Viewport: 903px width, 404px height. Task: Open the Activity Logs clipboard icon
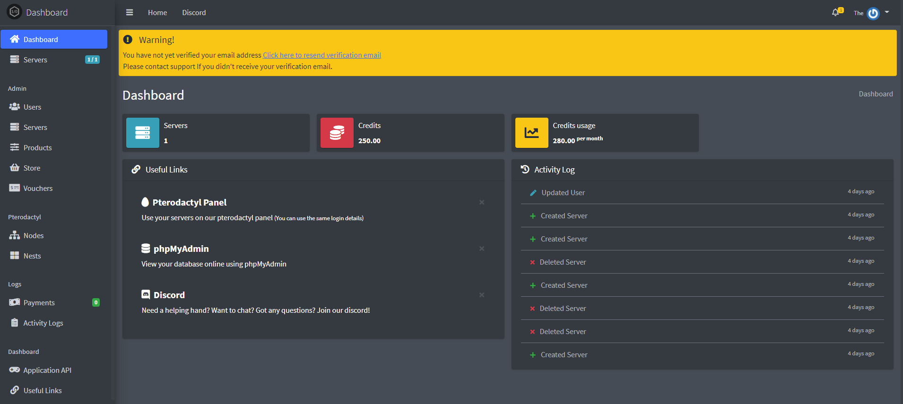15,323
